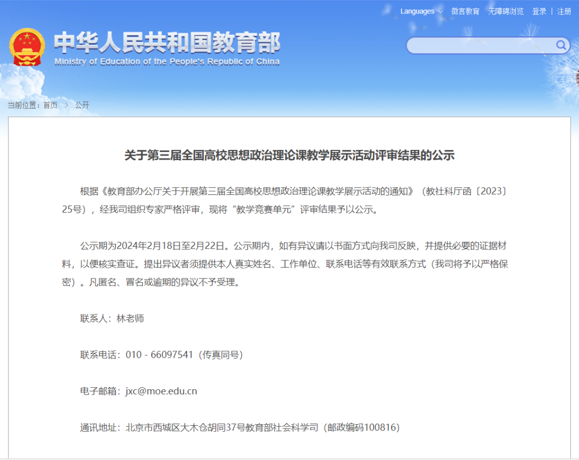The image size is (579, 460).
Task: Click the email address jxc@moe.edu.cn
Action: click(161, 391)
